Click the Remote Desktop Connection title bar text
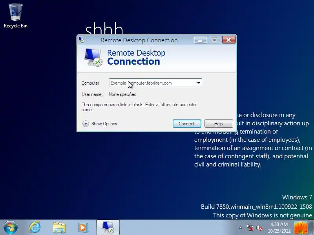The image size is (314, 235). (139, 40)
